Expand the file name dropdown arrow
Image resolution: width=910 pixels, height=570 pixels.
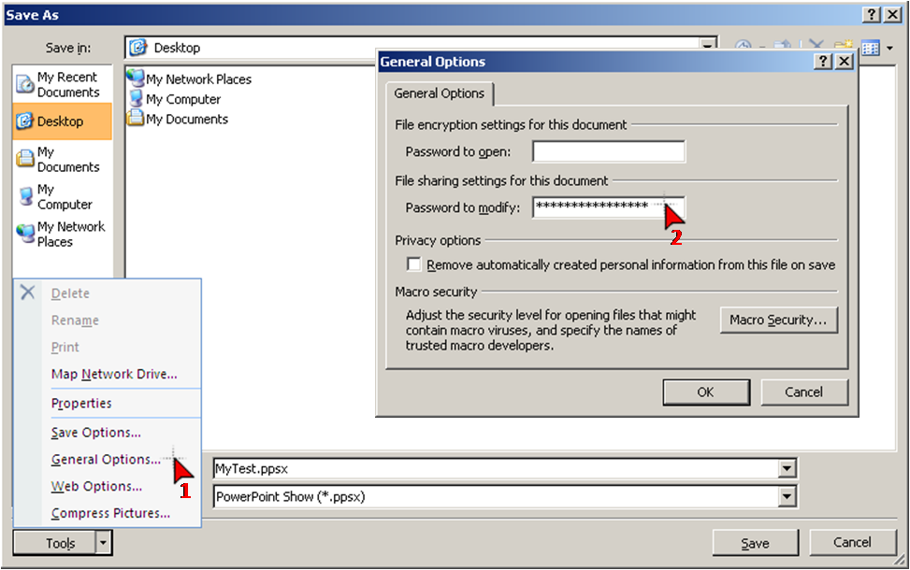pos(787,468)
